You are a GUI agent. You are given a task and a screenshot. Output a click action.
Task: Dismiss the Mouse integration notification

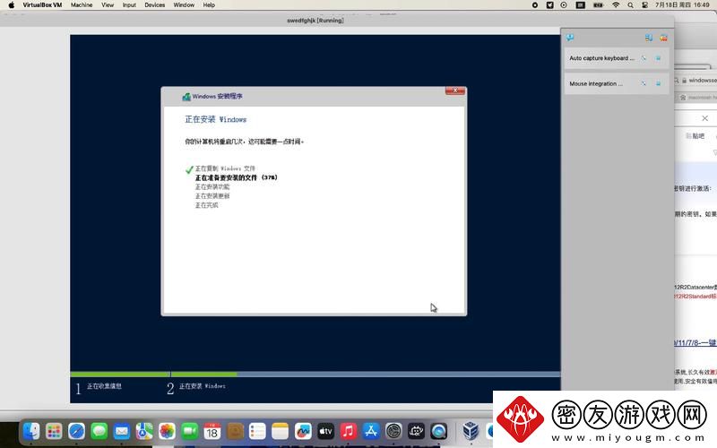point(658,83)
